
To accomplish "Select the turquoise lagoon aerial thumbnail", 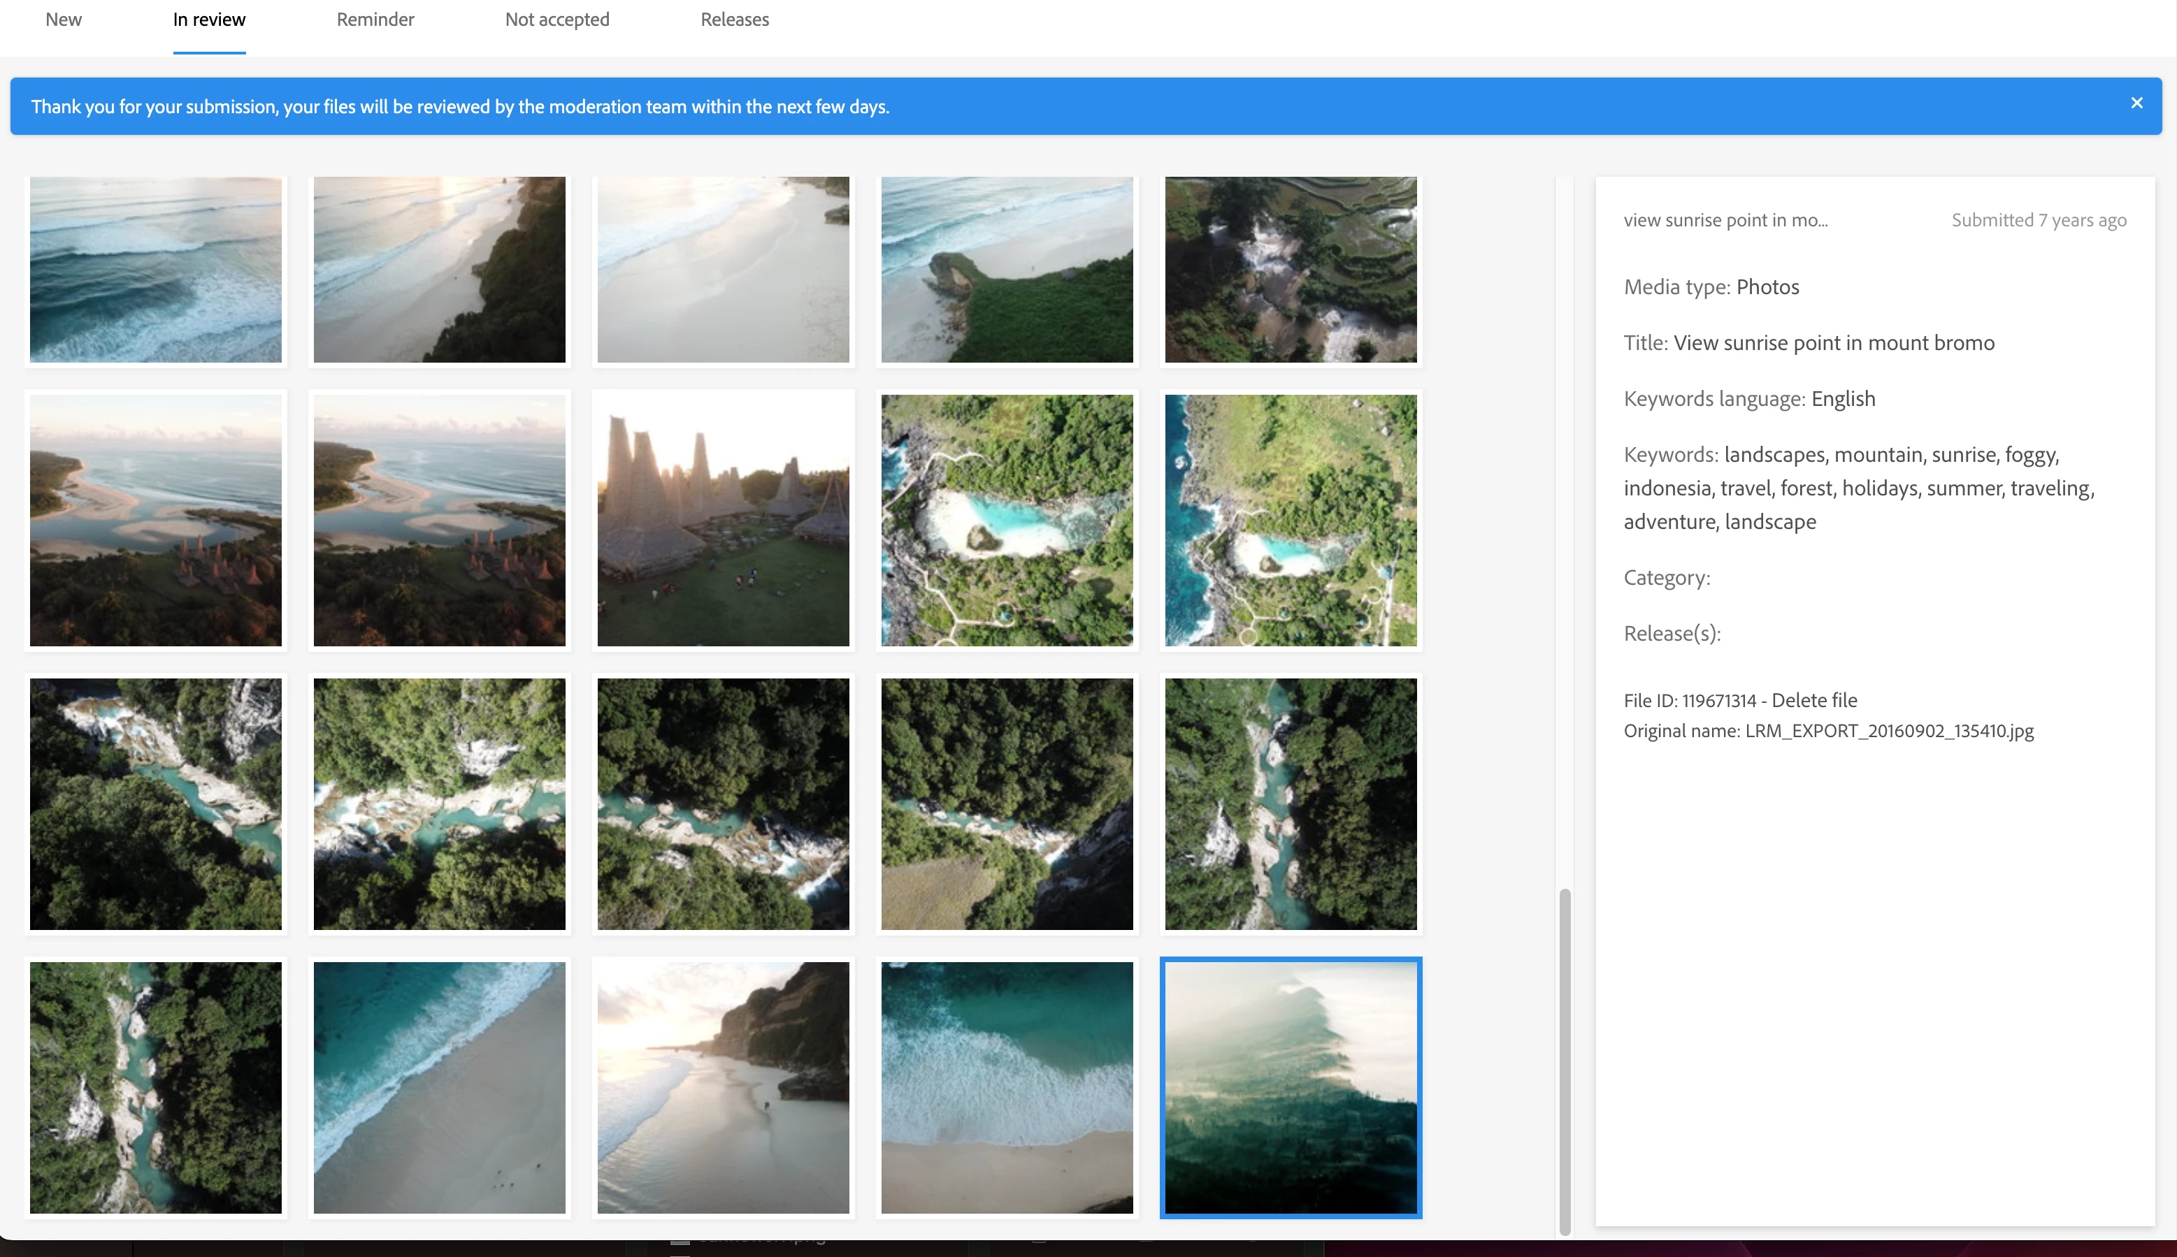I will pyautogui.click(x=1007, y=520).
